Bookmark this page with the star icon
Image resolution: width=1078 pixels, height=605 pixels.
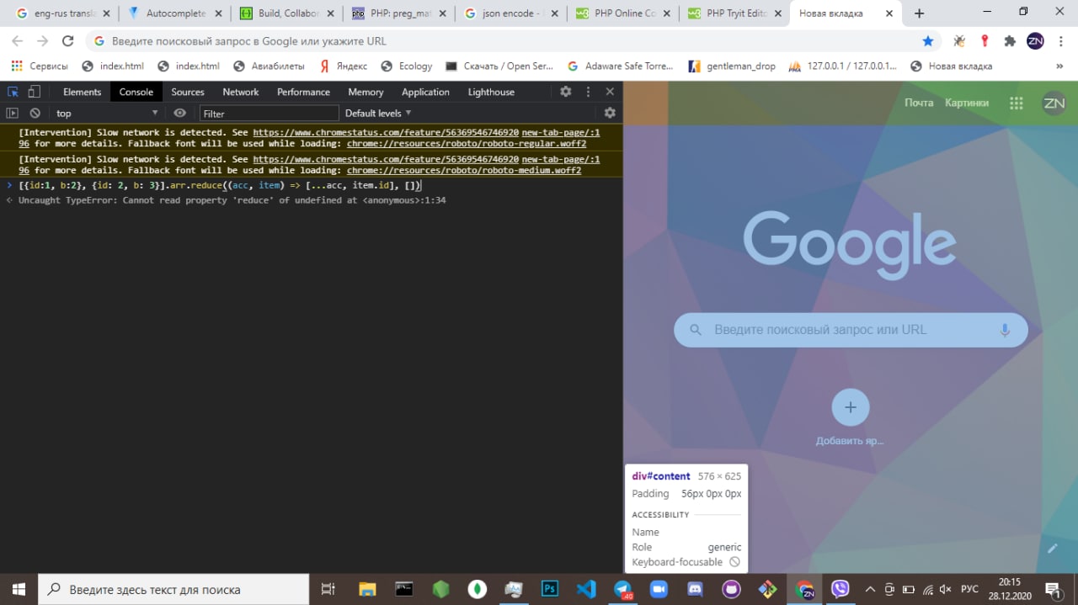(x=928, y=41)
